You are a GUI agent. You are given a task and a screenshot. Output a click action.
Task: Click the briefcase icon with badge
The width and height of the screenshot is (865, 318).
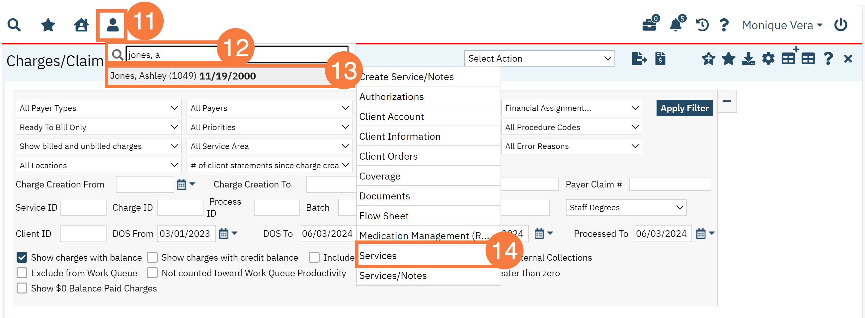coord(650,25)
